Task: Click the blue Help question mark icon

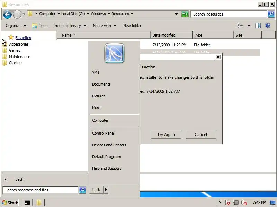Action: pos(268,26)
